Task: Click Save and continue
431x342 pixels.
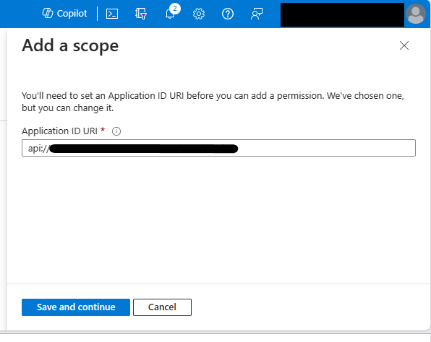Action: click(x=76, y=307)
